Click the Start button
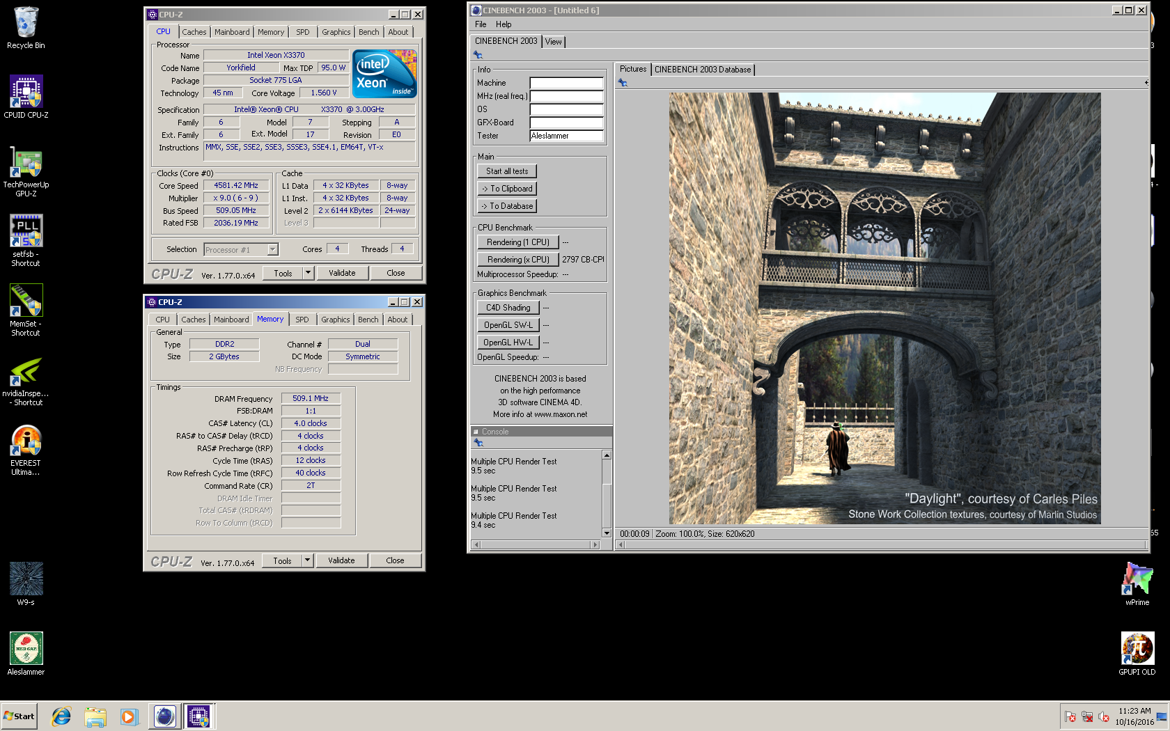 point(19,716)
